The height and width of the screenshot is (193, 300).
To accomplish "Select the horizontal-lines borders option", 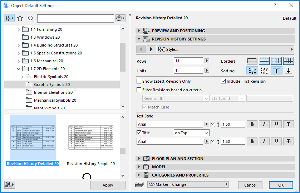I will 264,61.
